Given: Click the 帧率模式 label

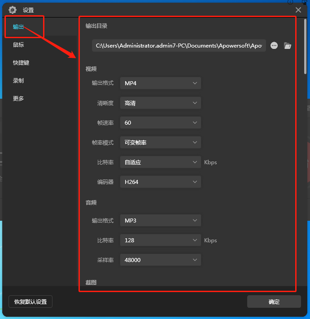Looking at the screenshot, I should [103, 143].
